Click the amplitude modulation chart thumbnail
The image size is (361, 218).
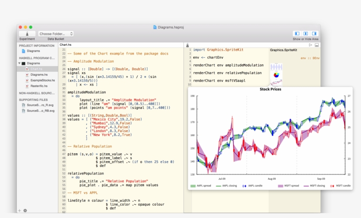pos(276,66)
